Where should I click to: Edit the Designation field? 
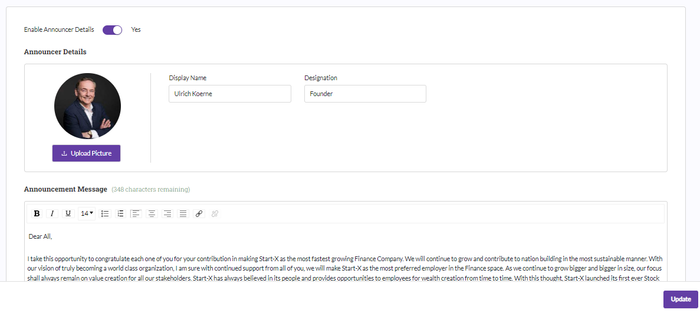coord(365,94)
